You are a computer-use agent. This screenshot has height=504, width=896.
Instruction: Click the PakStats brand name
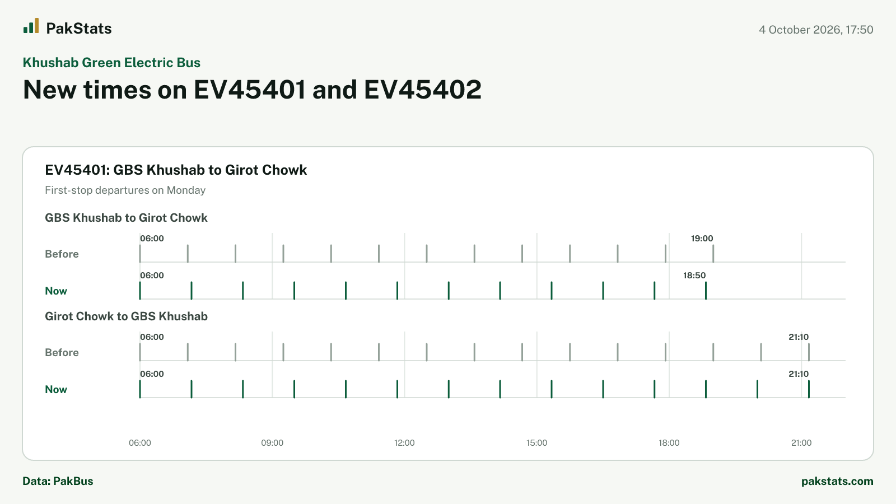(79, 29)
